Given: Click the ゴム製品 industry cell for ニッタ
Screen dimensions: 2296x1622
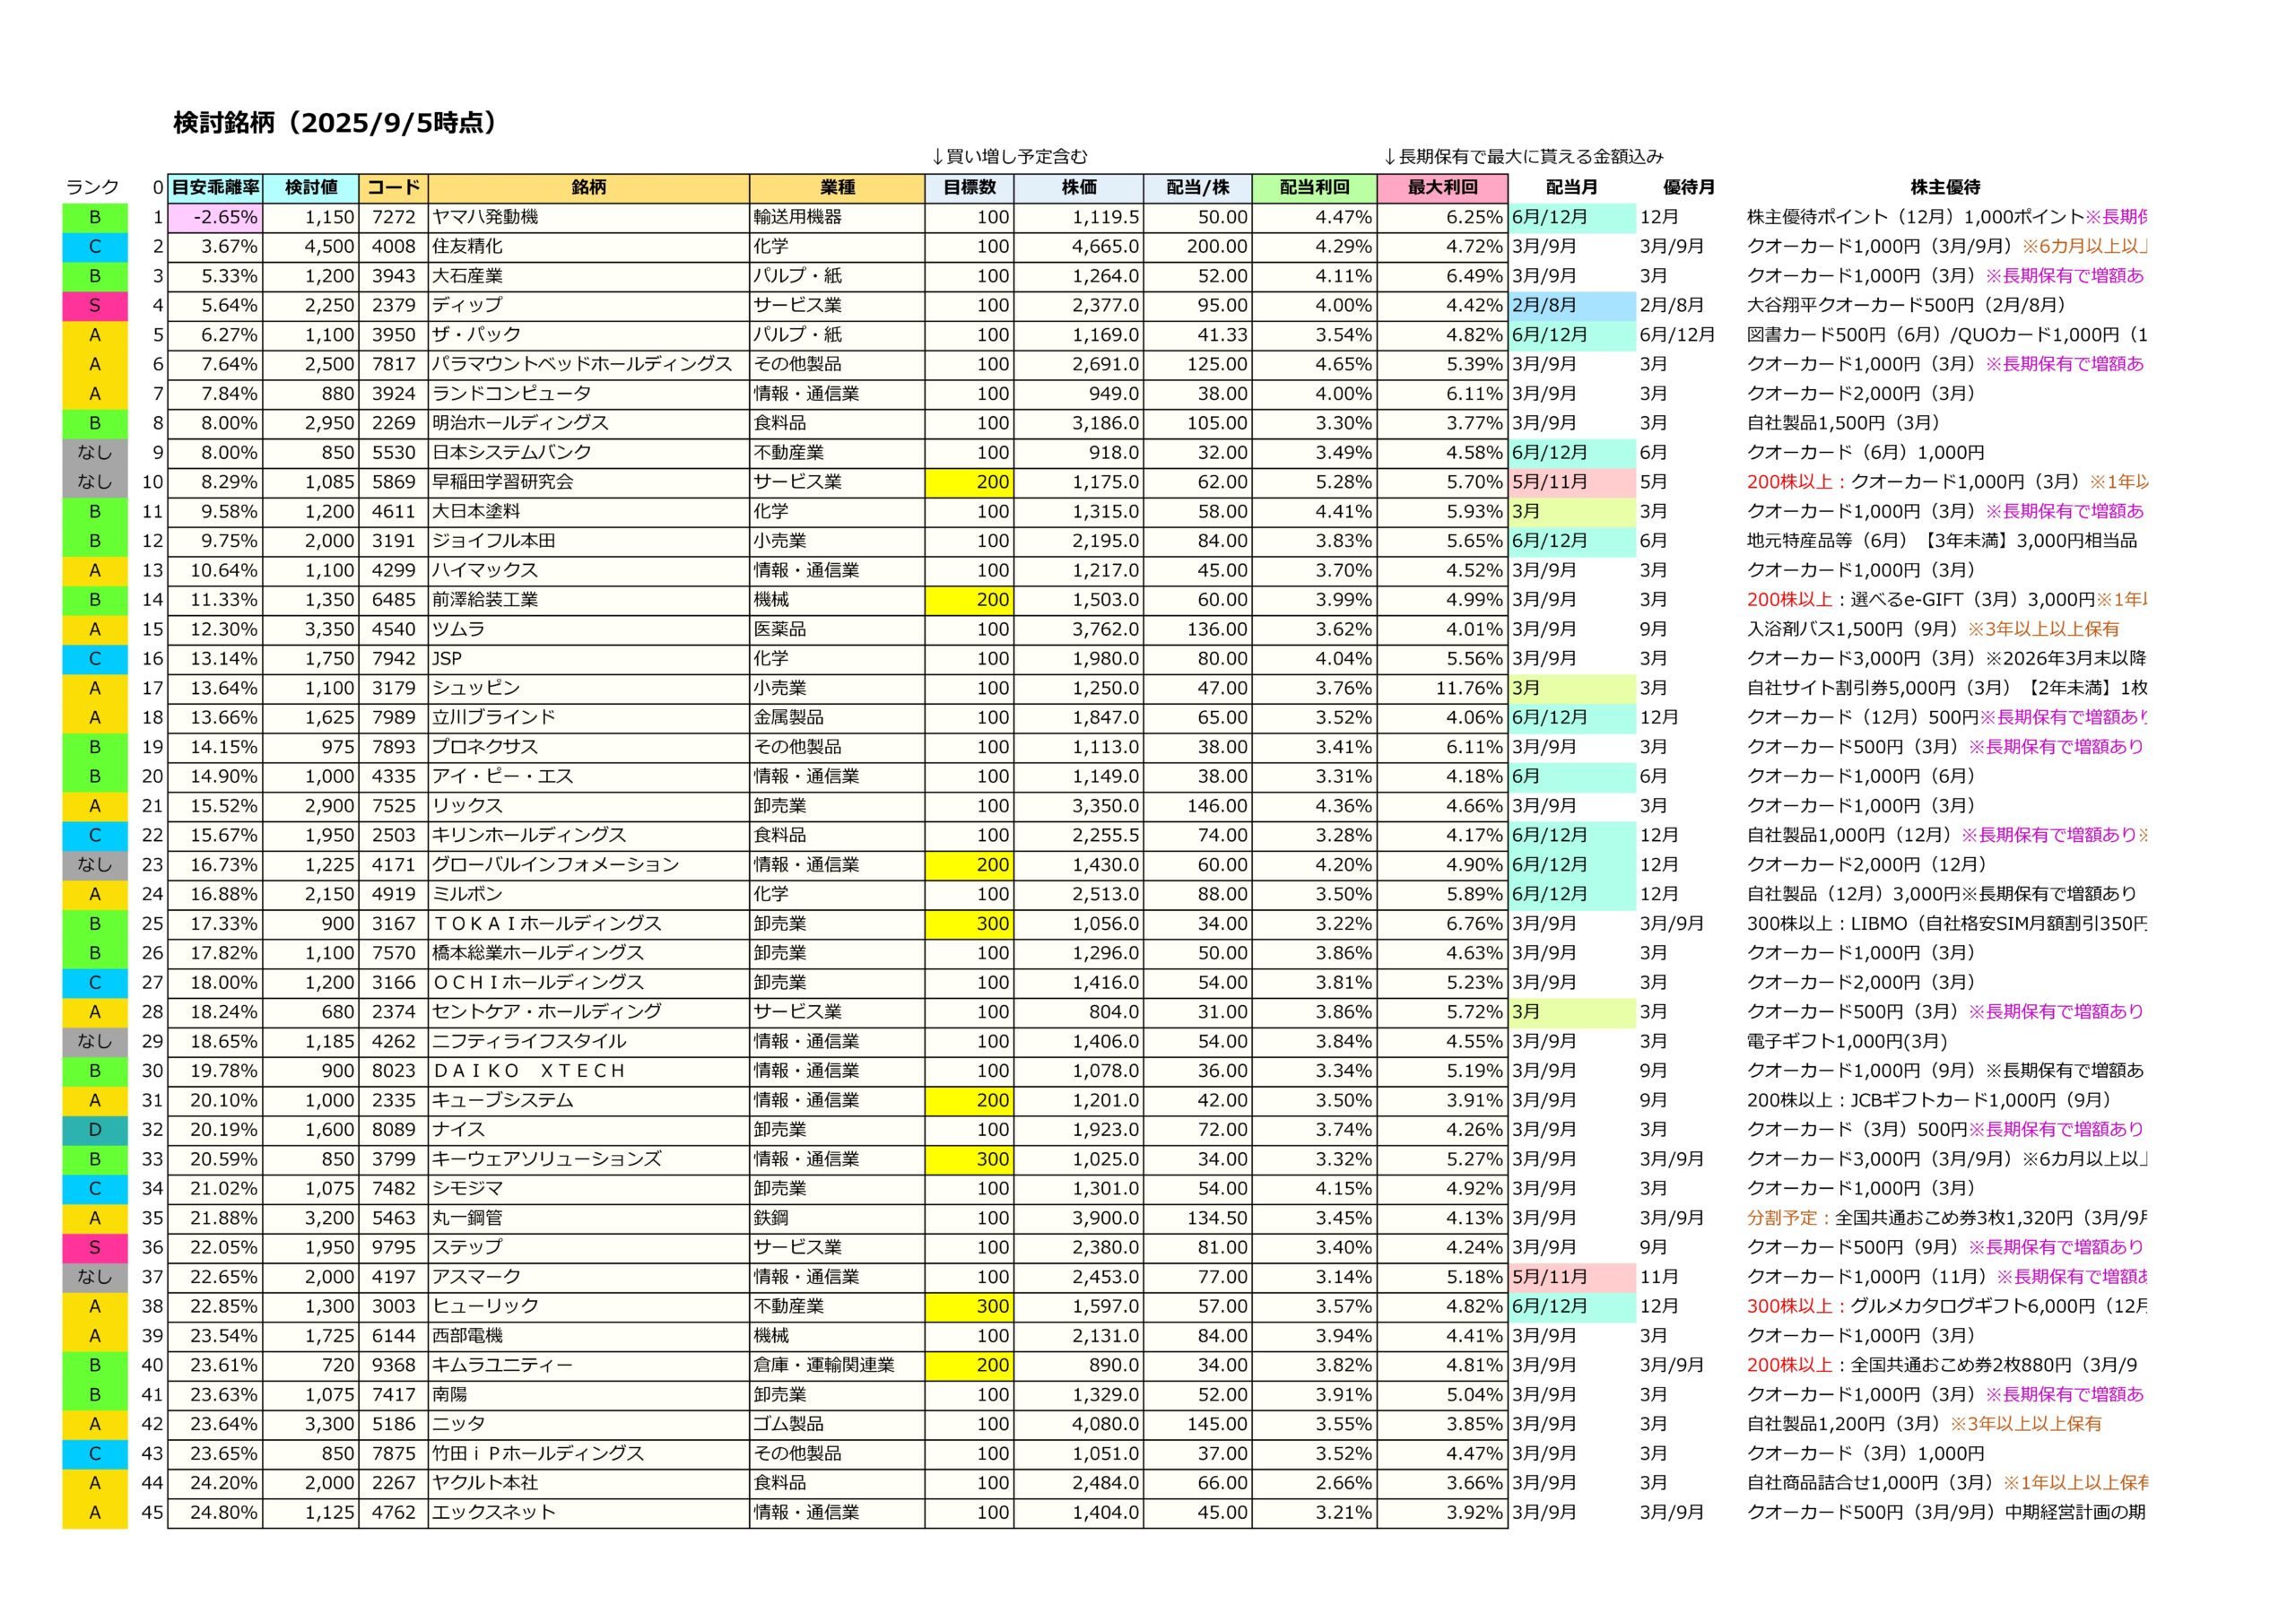Looking at the screenshot, I should pos(837,1425).
